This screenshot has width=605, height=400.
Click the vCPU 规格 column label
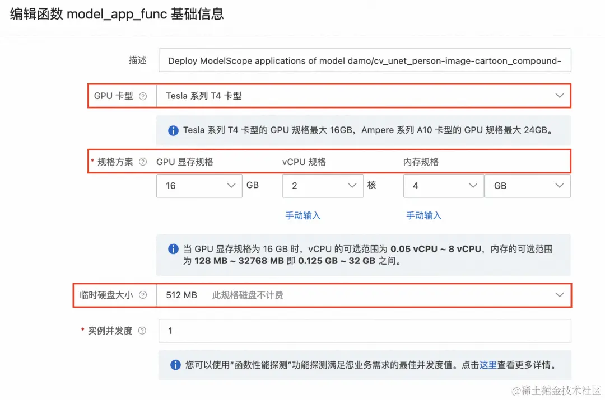[304, 162]
